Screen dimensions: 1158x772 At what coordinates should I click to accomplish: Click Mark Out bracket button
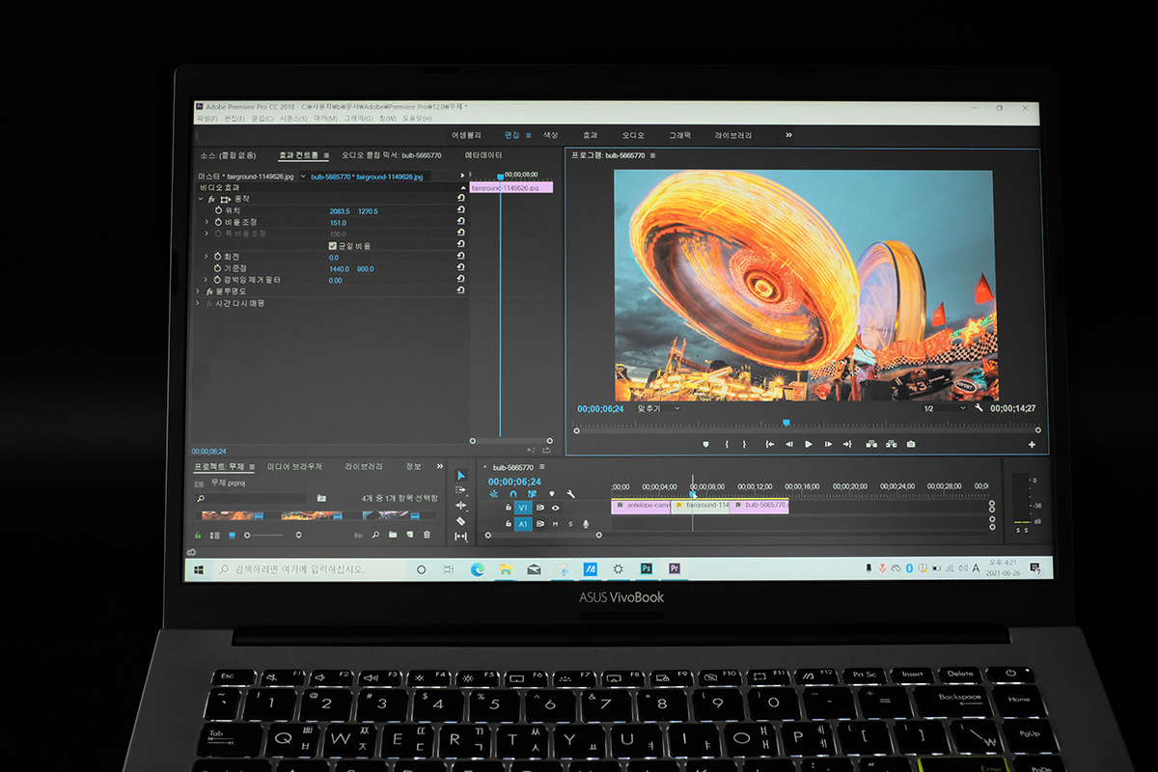pyautogui.click(x=744, y=444)
